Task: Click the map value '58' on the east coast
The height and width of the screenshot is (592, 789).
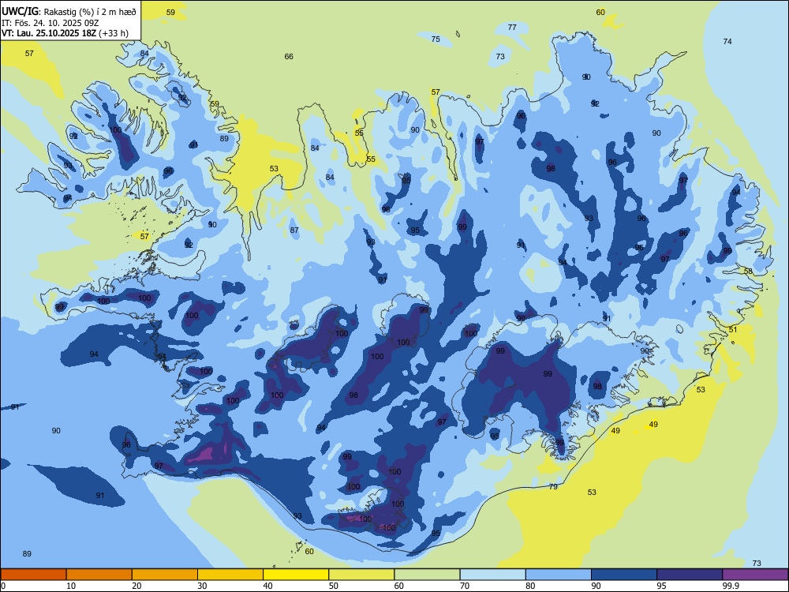Action: pos(748,272)
